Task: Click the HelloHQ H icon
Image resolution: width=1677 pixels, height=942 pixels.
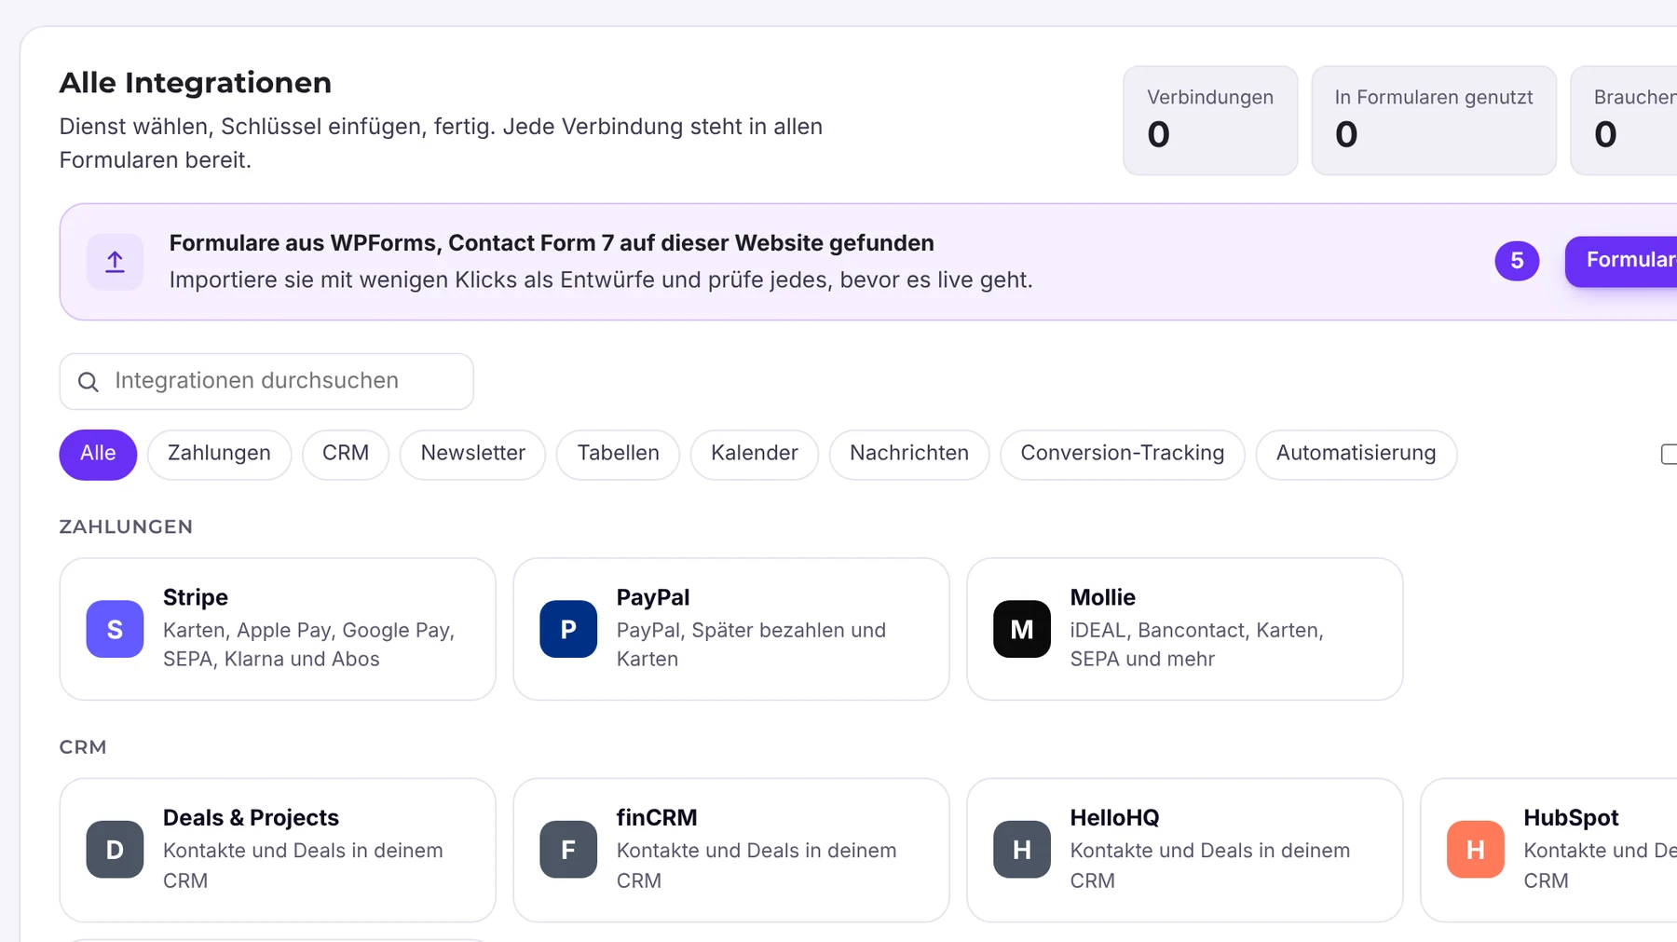Action: 1022,850
